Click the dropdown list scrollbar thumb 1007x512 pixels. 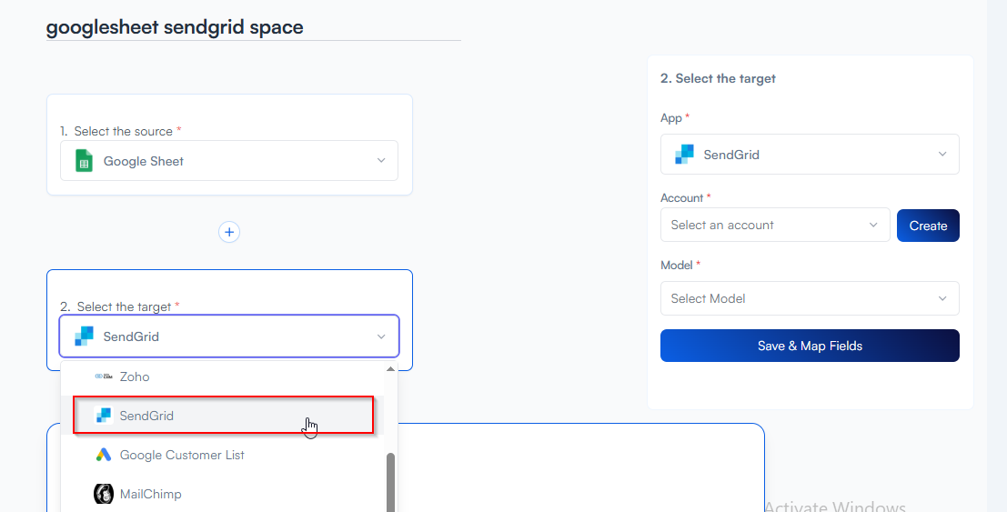391,482
